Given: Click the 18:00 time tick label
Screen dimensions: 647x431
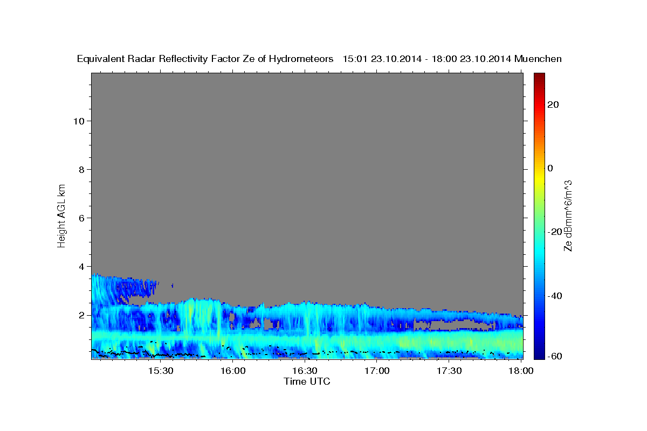Looking at the screenshot, I should (x=521, y=371).
